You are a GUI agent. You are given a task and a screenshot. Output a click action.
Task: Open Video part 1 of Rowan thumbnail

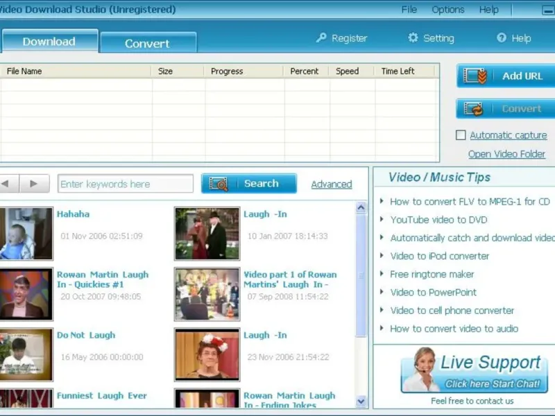[207, 294]
